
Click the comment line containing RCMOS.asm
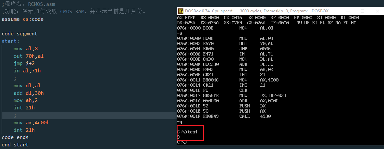[x=29, y=4]
